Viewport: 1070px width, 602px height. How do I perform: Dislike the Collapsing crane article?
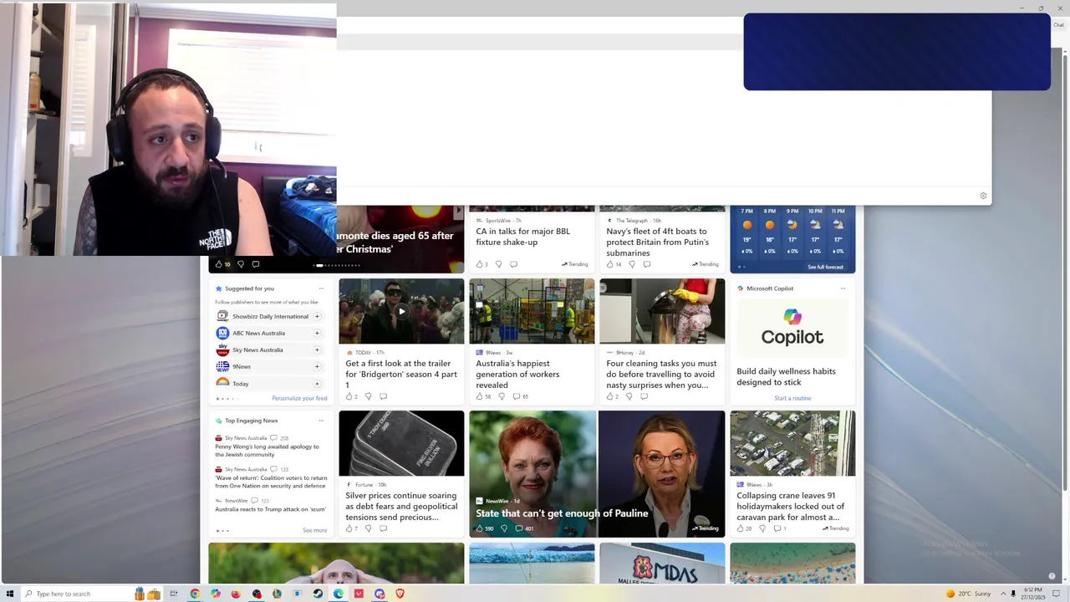pyautogui.click(x=762, y=528)
